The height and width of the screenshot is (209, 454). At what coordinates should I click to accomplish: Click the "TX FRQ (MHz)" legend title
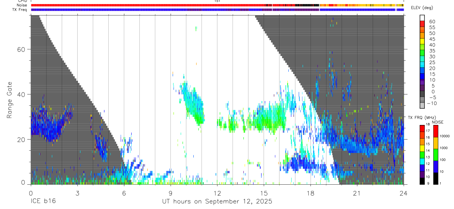click(422, 117)
